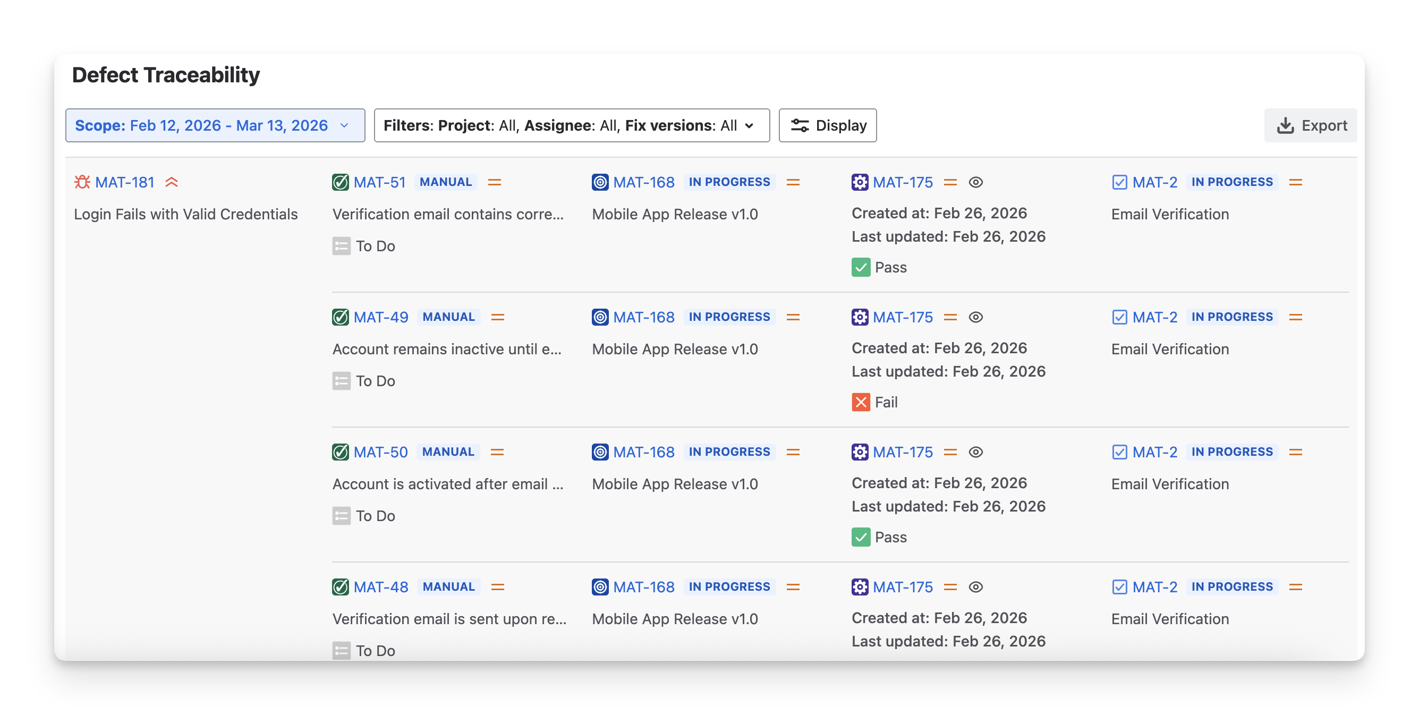
Task: Open the Display options menu
Action: (827, 125)
